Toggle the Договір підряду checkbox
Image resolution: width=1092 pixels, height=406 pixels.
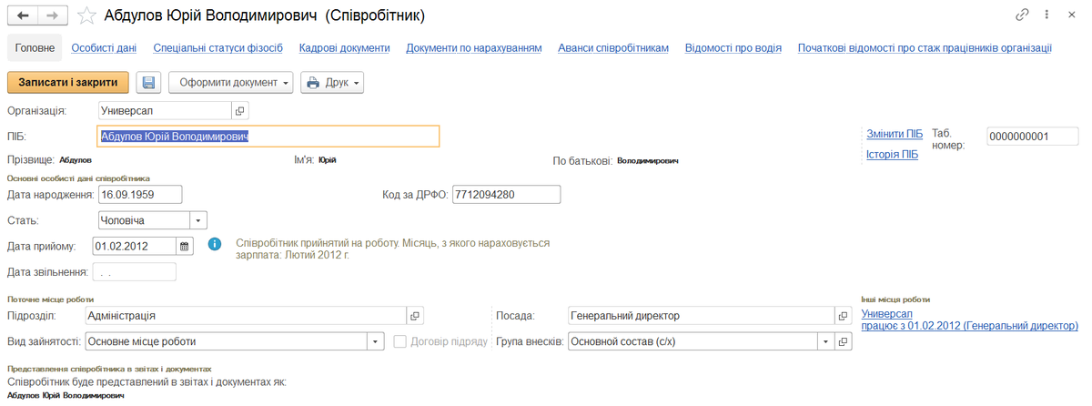point(400,341)
